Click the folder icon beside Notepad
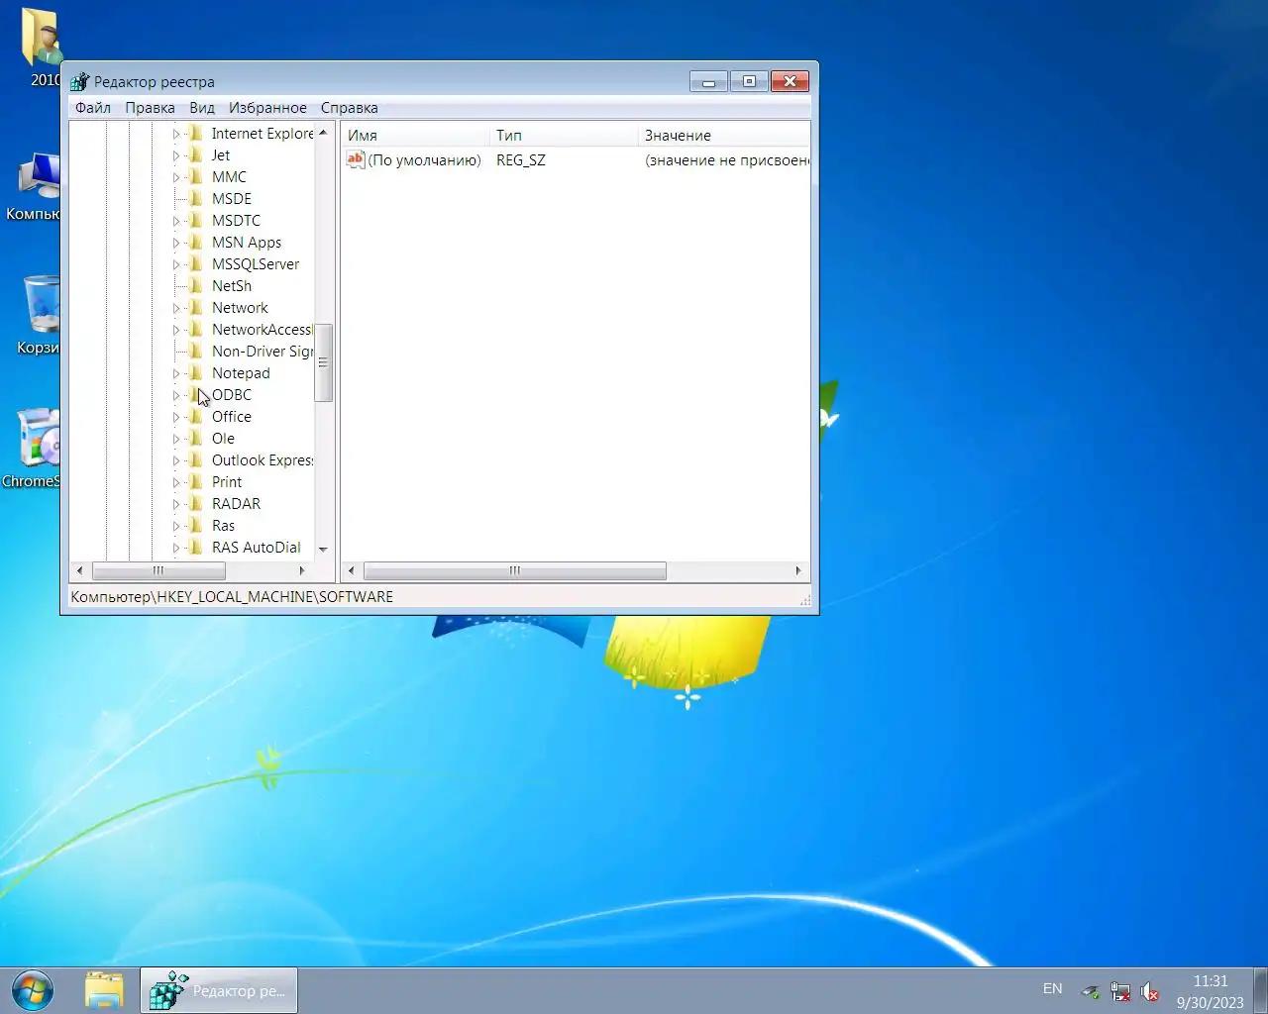Viewport: 1268px width, 1014px height. pos(196,373)
